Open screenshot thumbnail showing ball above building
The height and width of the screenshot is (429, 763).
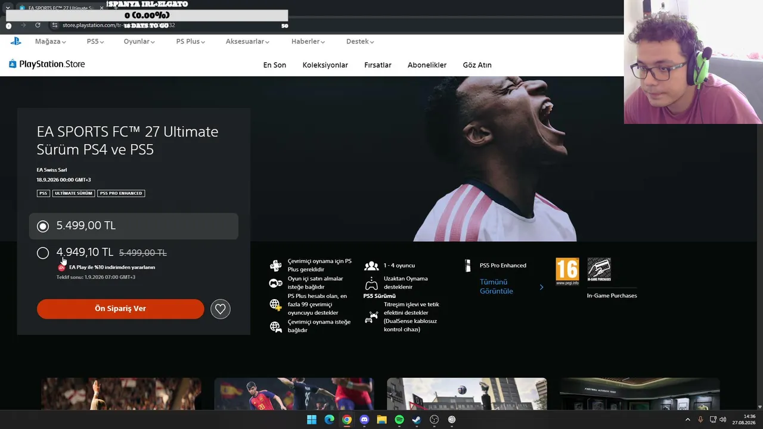(x=467, y=394)
